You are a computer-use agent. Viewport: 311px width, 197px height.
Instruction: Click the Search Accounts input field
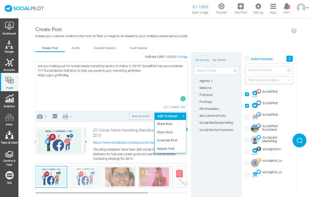[269, 70]
